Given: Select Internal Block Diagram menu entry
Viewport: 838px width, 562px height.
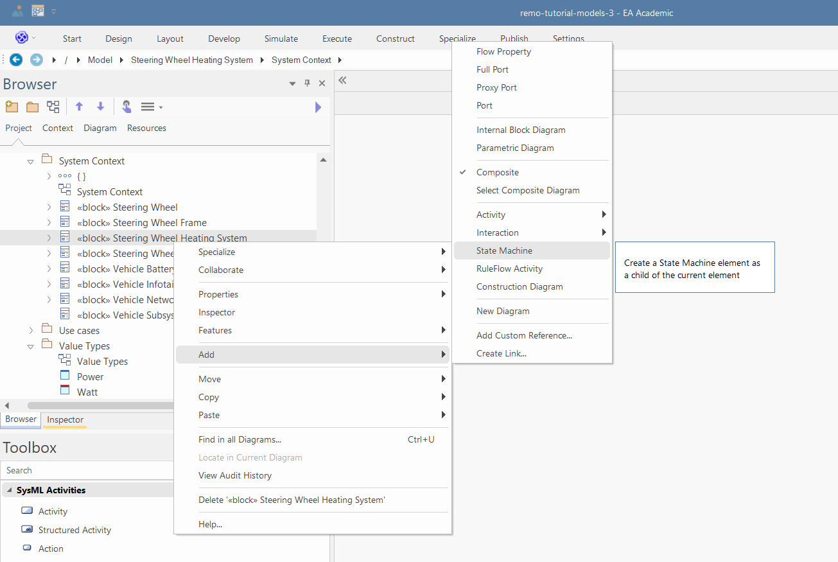Looking at the screenshot, I should [x=521, y=130].
